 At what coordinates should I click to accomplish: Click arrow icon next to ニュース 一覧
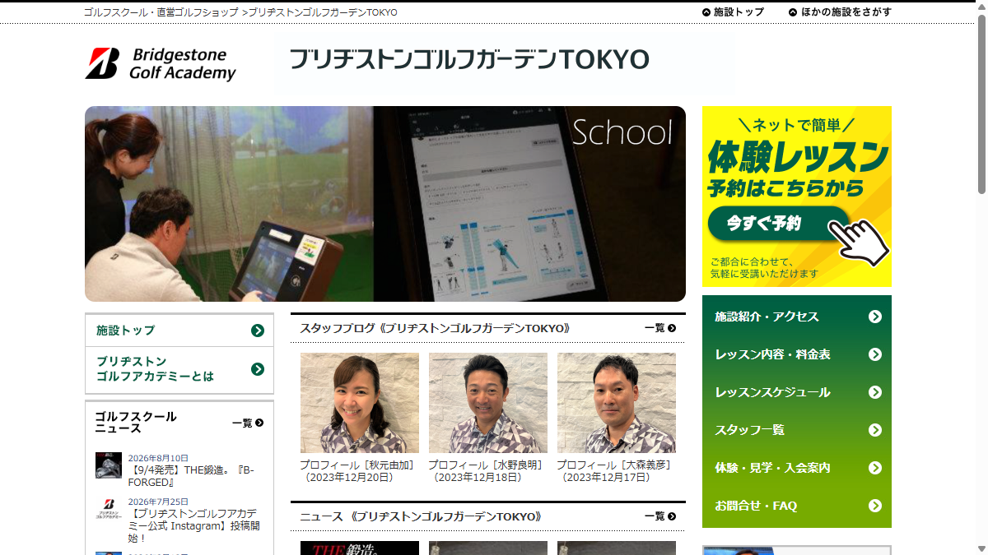[672, 516]
